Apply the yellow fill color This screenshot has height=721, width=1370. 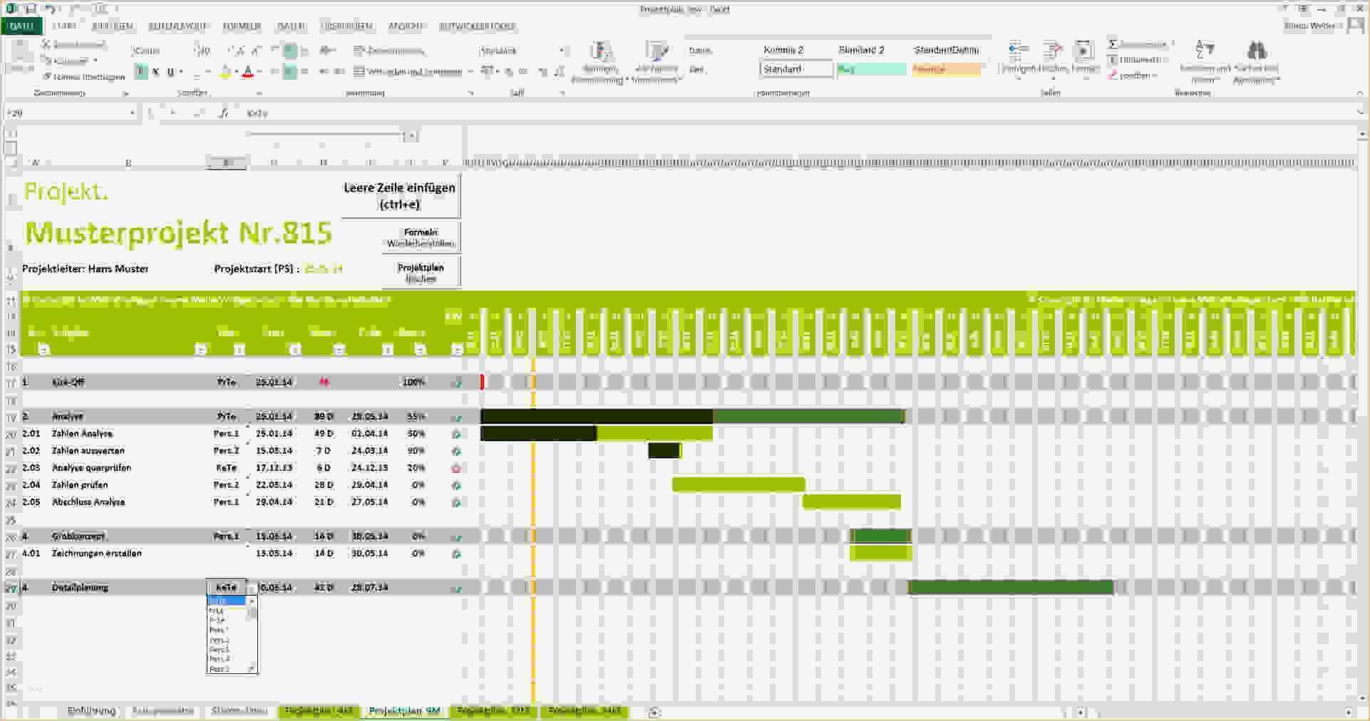pos(225,72)
